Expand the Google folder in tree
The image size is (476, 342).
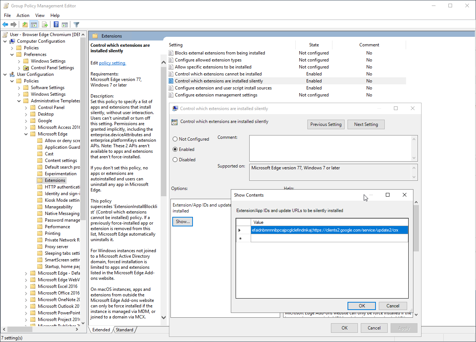[x=26, y=121]
